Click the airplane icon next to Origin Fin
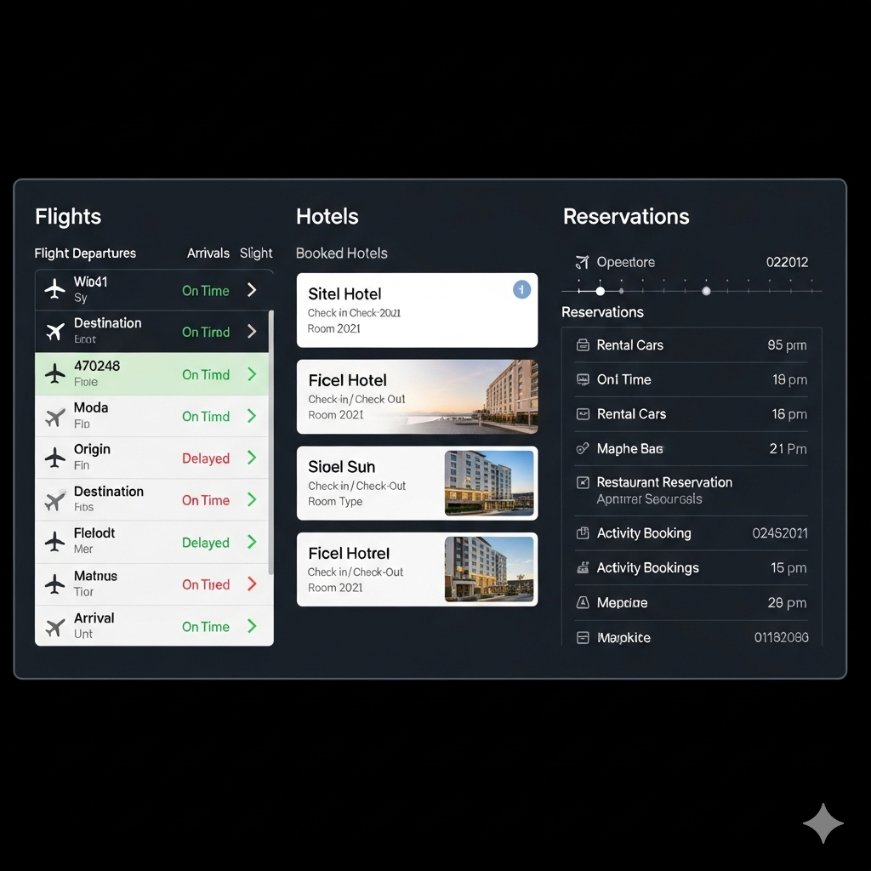 tap(54, 457)
